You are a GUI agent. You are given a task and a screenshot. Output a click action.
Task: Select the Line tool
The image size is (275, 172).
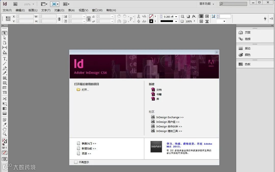(x=5, y=63)
